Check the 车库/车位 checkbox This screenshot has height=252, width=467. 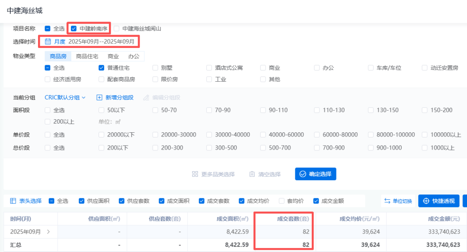(x=371, y=68)
